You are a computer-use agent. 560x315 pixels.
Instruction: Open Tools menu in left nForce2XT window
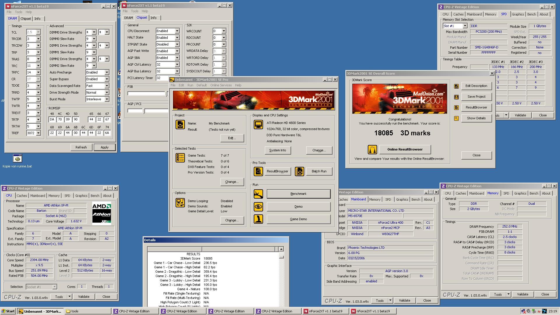point(19,12)
